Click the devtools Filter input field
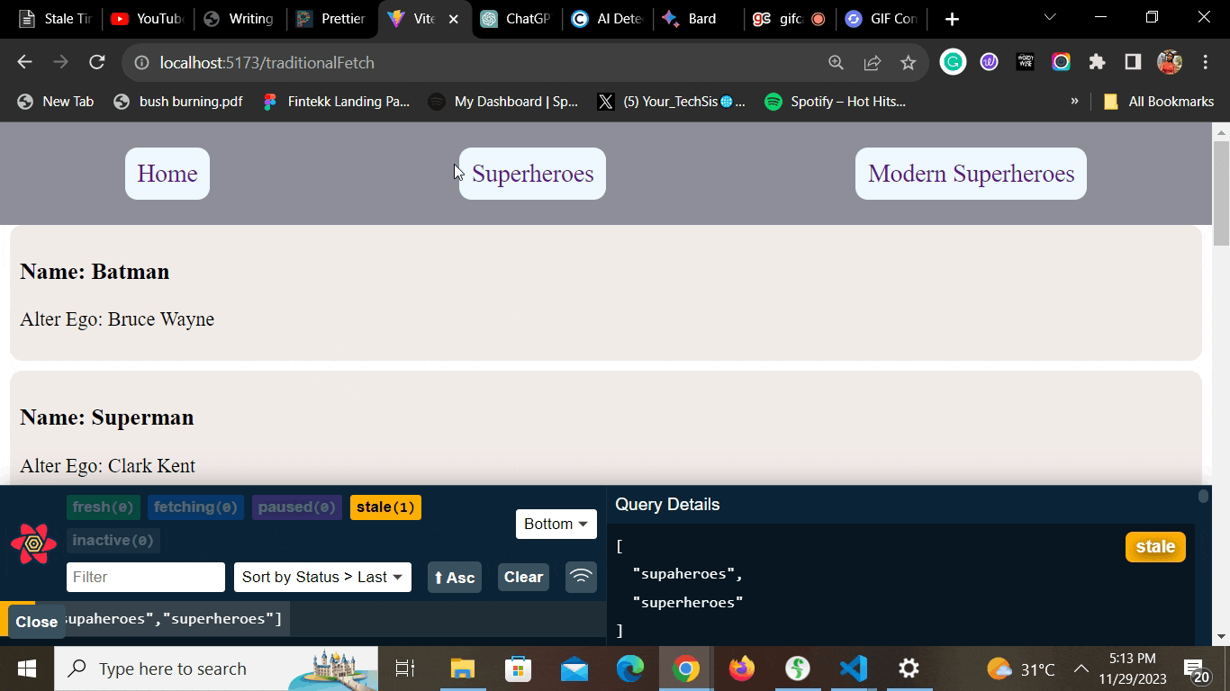 (146, 577)
